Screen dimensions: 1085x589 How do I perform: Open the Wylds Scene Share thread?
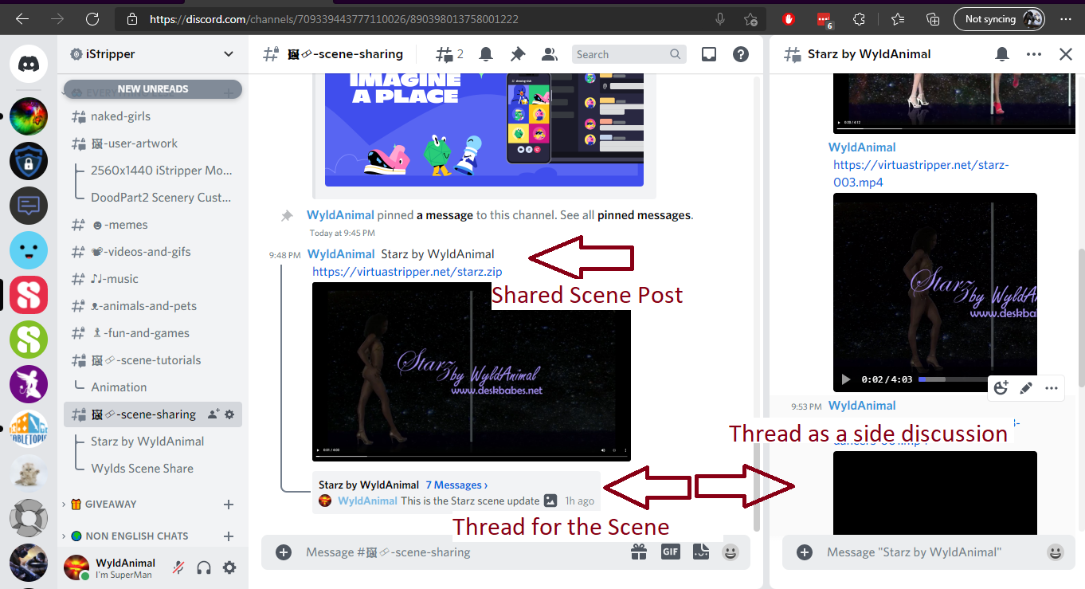pos(142,469)
